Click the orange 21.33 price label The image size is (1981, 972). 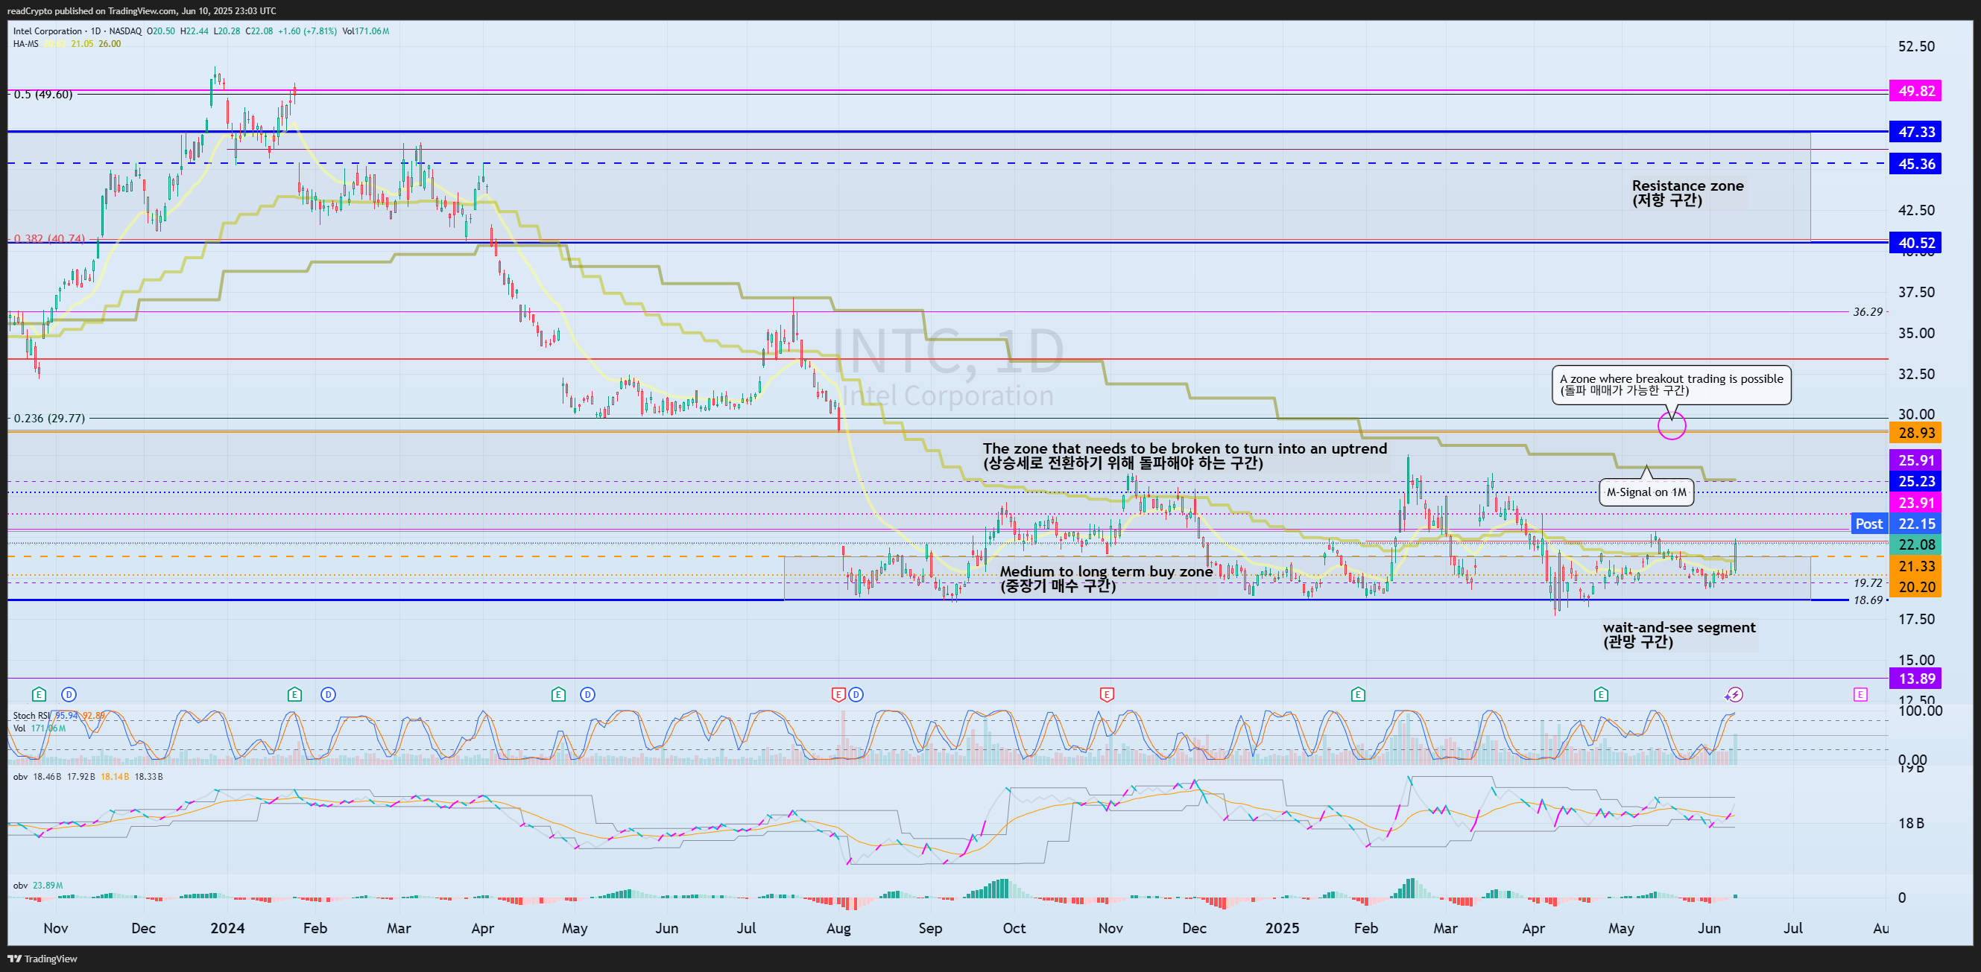pos(1915,566)
